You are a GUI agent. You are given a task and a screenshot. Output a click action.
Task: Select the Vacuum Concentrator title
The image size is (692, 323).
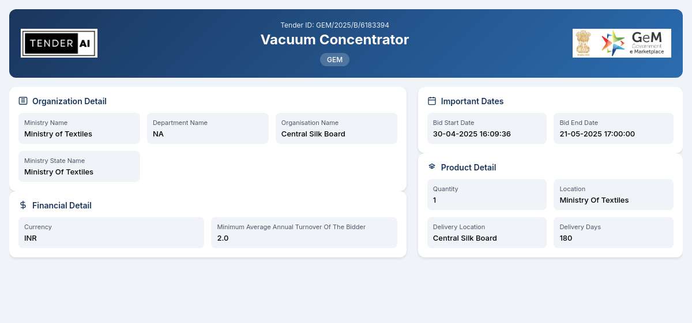334,39
